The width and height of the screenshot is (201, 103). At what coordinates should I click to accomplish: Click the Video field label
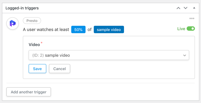pos(34,44)
